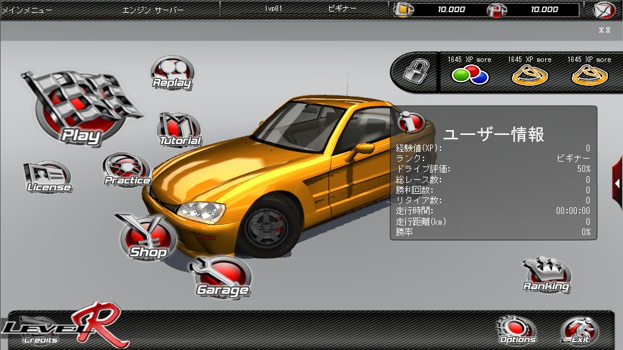
Task: Click the Exit running man icon
Action: pyautogui.click(x=580, y=330)
